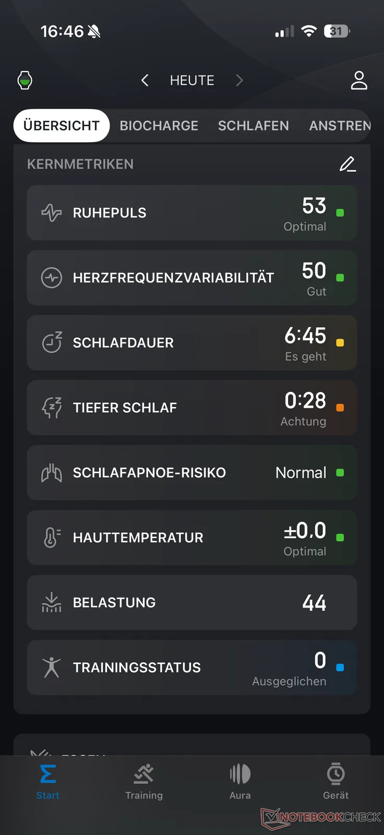Image resolution: width=384 pixels, height=835 pixels.
Task: Open the BELASTUNG metric row
Action: pos(191,603)
